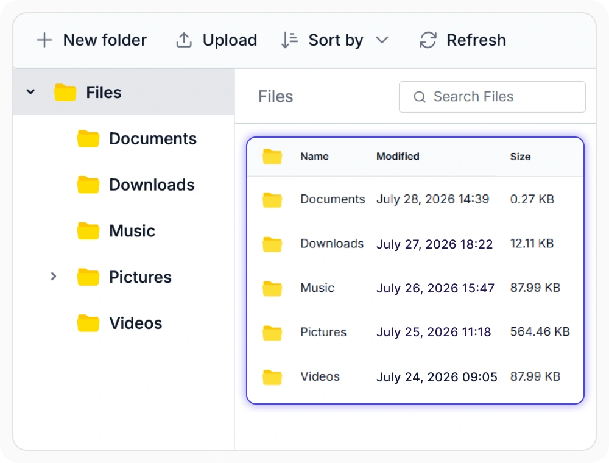609x463 pixels.
Task: Click the Music folder icon in the sidebar tree
Action: (88, 231)
